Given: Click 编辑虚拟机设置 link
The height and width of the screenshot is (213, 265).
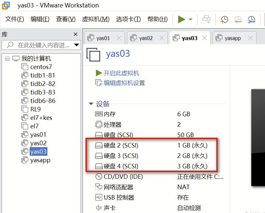Looking at the screenshot, I should tap(124, 83).
